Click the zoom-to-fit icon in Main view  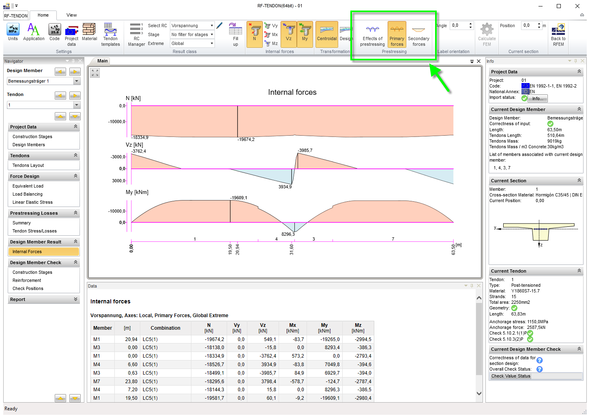tap(95, 73)
